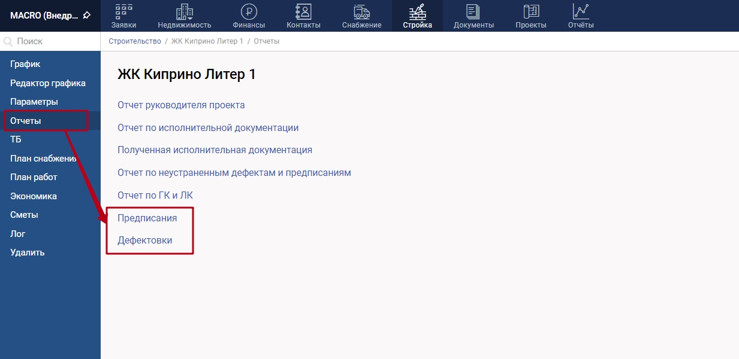Screen dimensions: 739x359
Task: Open the Заявки kanban icon
Action: coord(123,11)
